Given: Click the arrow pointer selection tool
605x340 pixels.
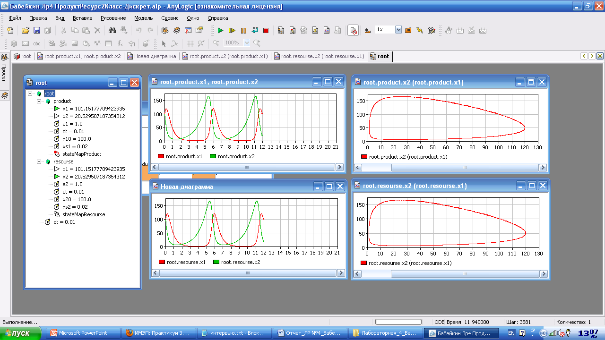Looking at the screenshot, I should [164, 43].
